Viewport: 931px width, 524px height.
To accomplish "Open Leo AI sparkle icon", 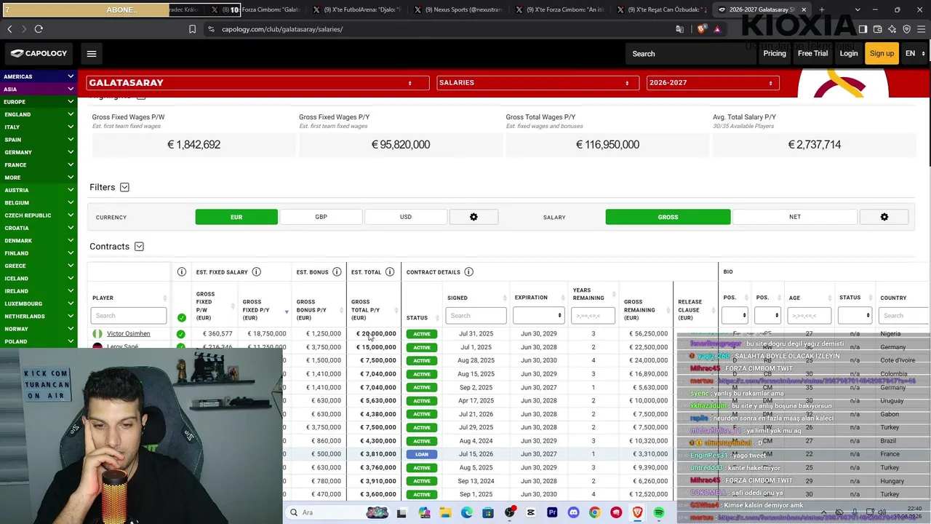I will 892,29.
